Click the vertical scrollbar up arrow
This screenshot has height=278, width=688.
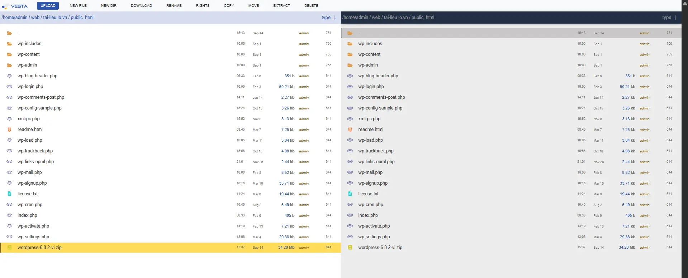click(x=685, y=3)
